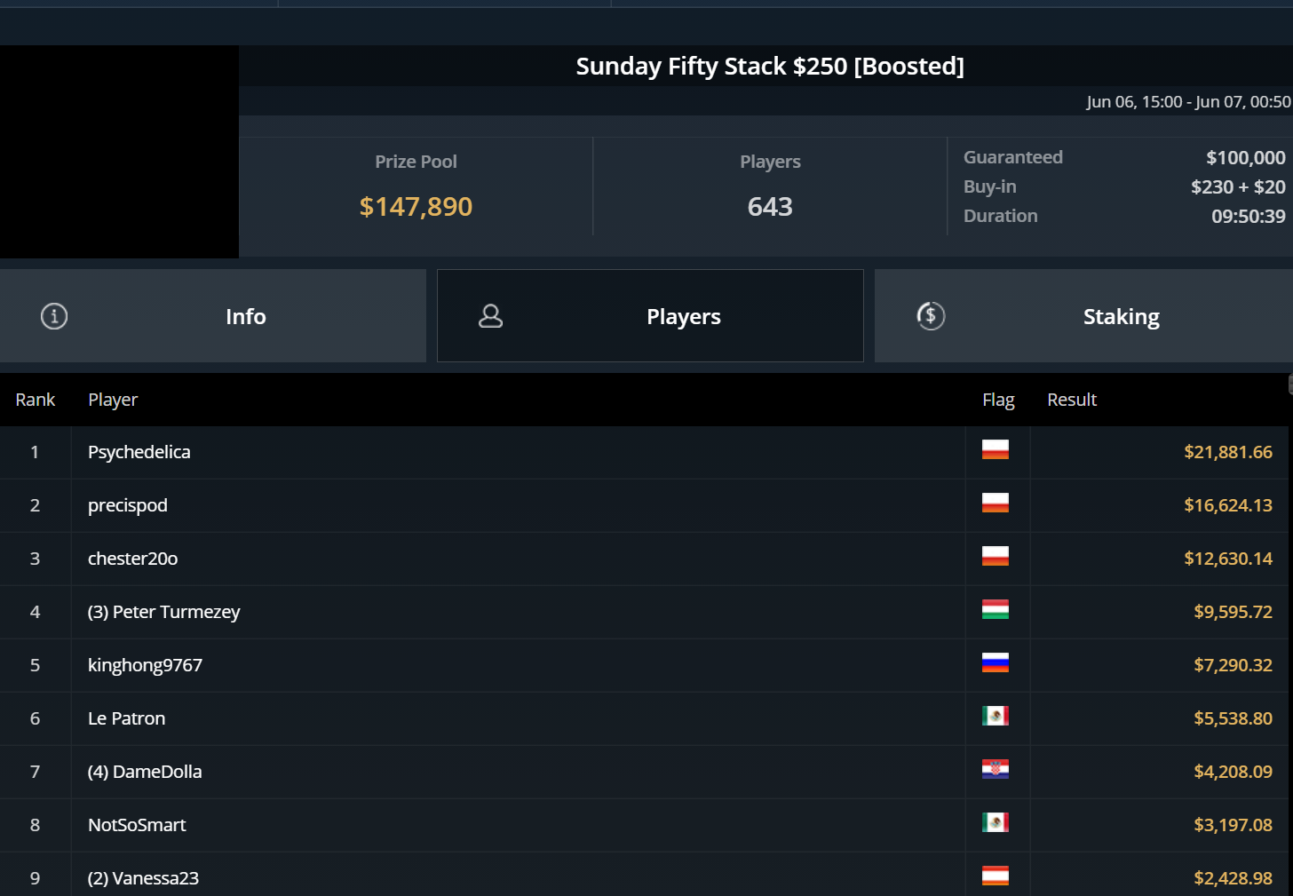
Task: Open the Info tab
Action: (245, 317)
